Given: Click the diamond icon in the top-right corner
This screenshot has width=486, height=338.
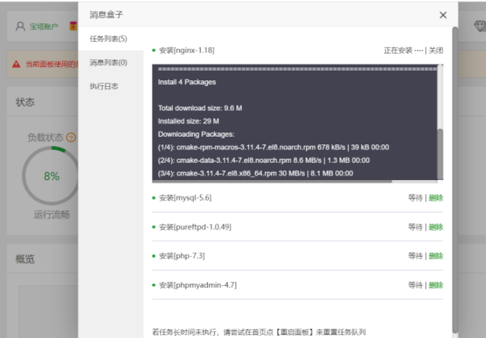Looking at the screenshot, I should tap(479, 26).
